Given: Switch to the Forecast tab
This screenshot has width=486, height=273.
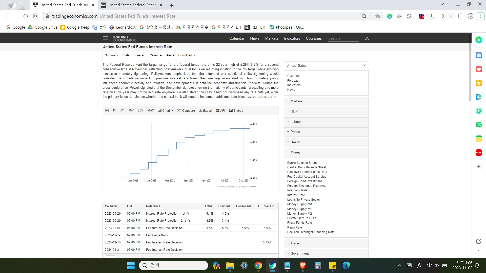Looking at the screenshot, I should [x=139, y=55].
